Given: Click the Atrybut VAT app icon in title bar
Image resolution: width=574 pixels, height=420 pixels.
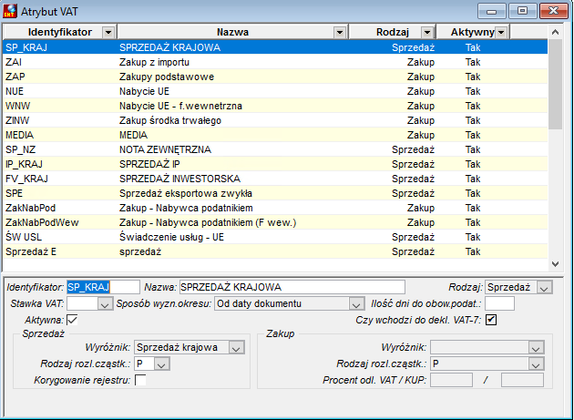Looking at the screenshot, I should click(10, 11).
